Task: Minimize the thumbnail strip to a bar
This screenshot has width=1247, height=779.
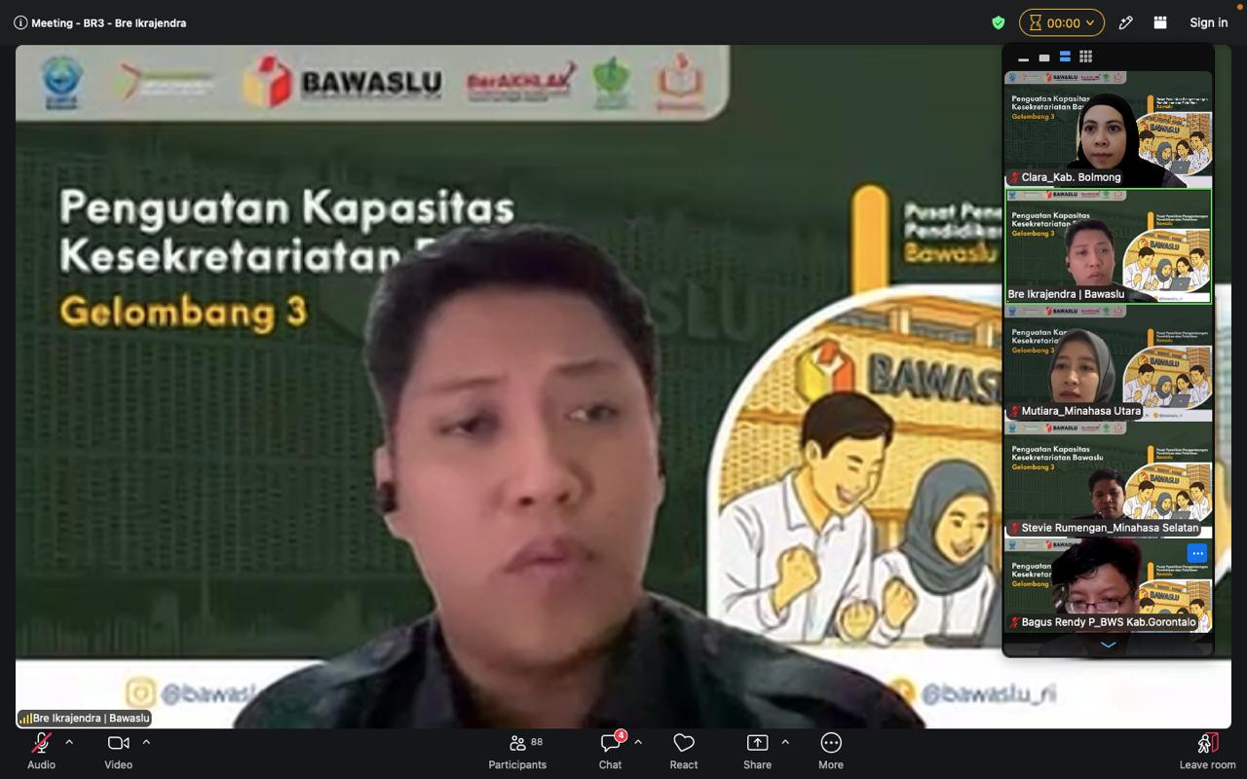Action: tap(1023, 58)
